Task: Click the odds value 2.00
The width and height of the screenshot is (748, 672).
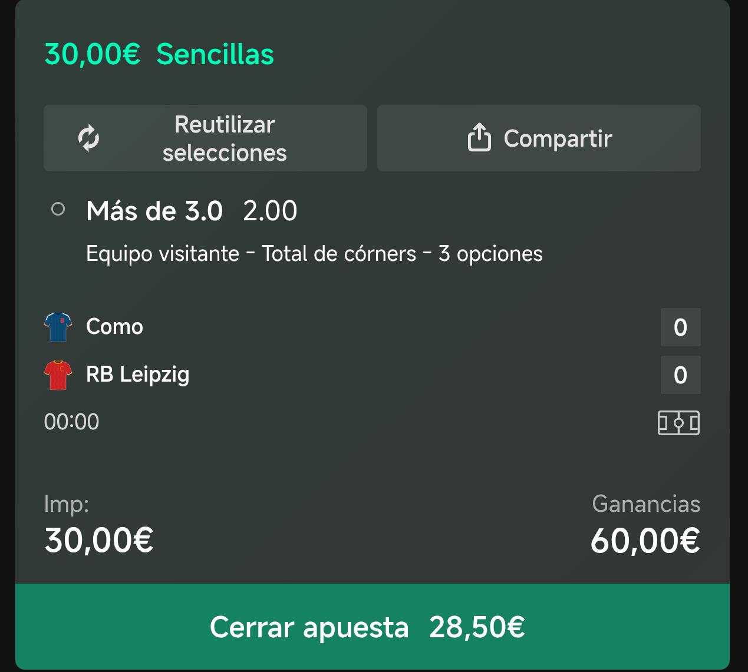Action: point(270,211)
